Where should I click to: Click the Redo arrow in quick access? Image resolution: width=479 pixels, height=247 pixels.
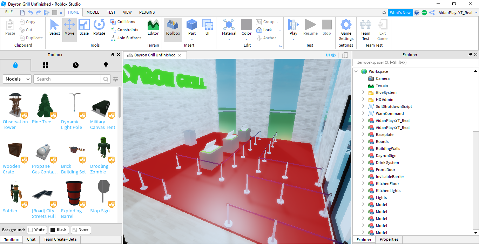point(38,12)
